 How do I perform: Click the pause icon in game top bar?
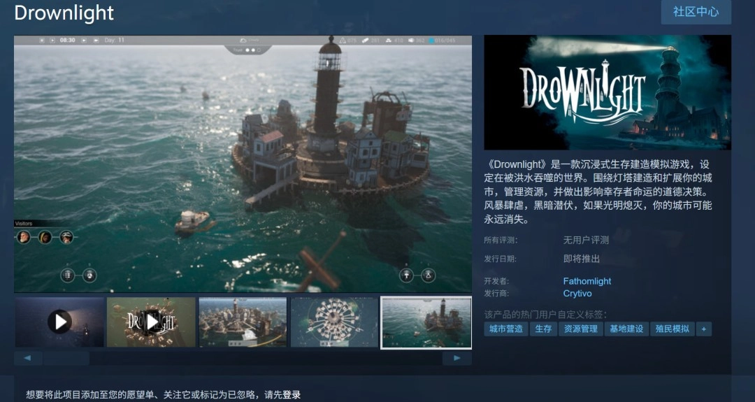pyautogui.click(x=41, y=41)
